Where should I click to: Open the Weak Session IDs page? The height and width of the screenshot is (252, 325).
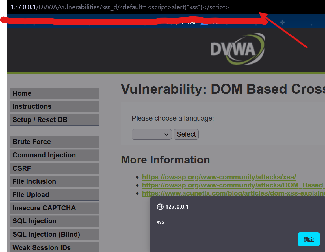pos(54,247)
